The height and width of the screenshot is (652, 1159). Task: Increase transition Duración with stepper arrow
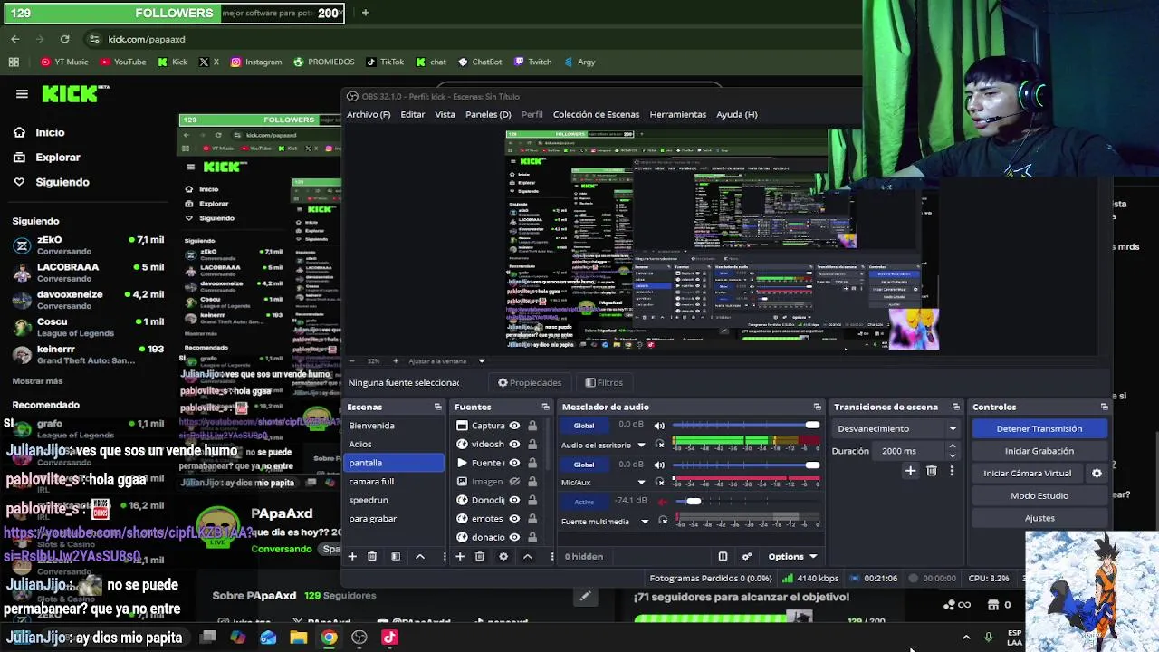(x=952, y=446)
